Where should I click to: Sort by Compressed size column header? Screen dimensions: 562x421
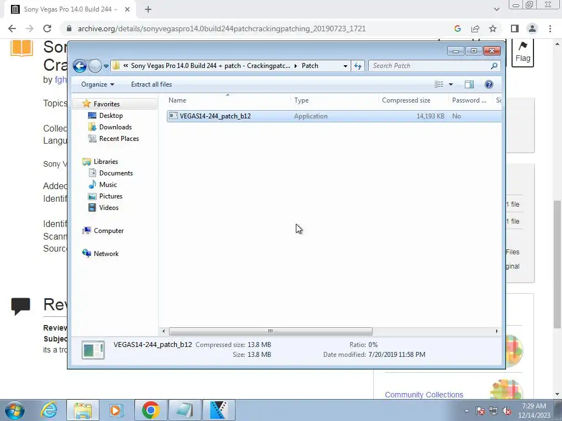(x=414, y=100)
